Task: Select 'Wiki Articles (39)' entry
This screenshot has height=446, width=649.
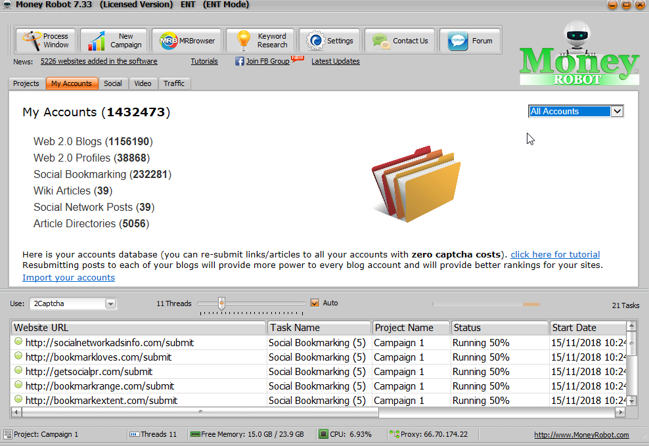Action: pyautogui.click(x=73, y=190)
